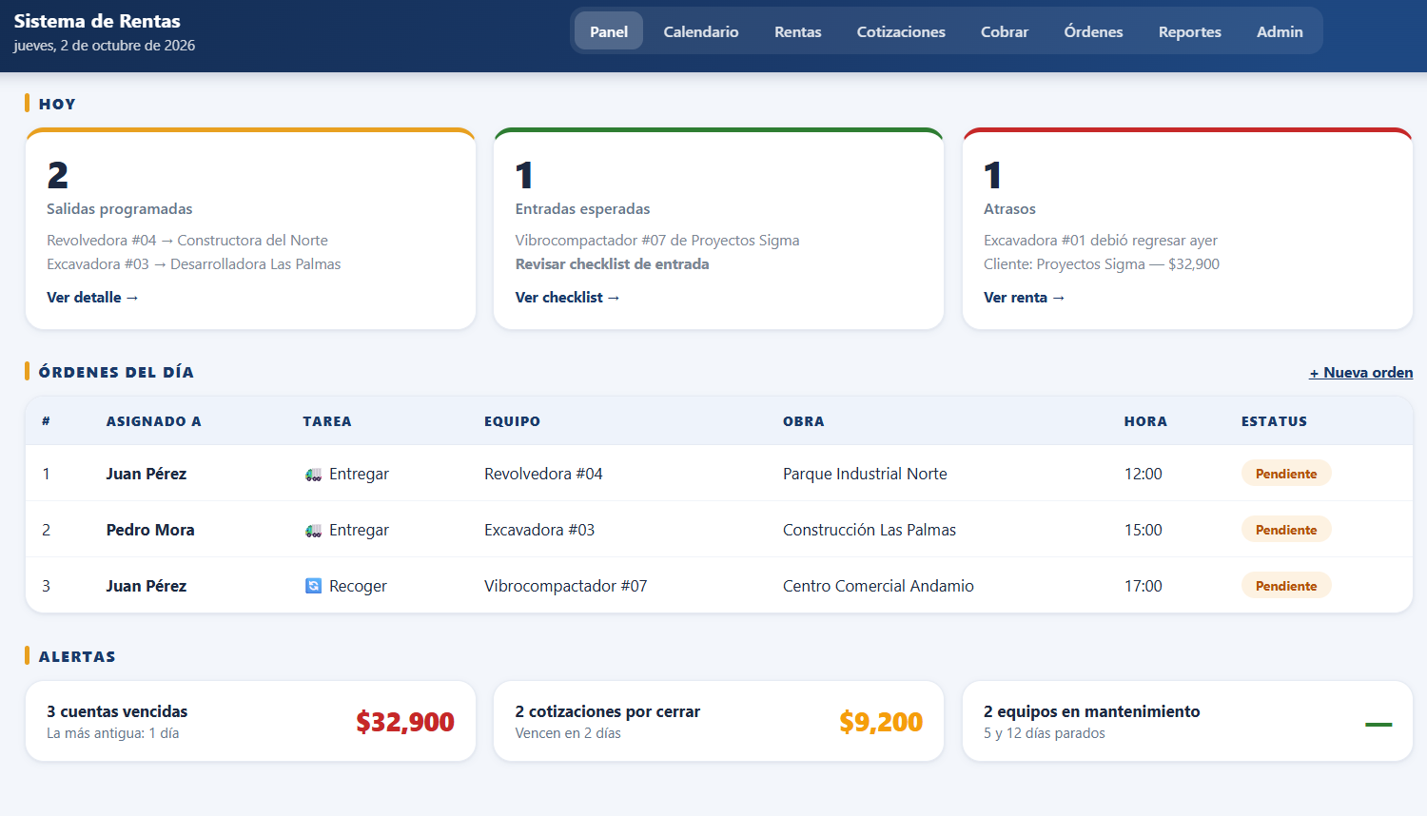
Task: Click the Revolvedora #04 equipment cell
Action: tap(543, 474)
